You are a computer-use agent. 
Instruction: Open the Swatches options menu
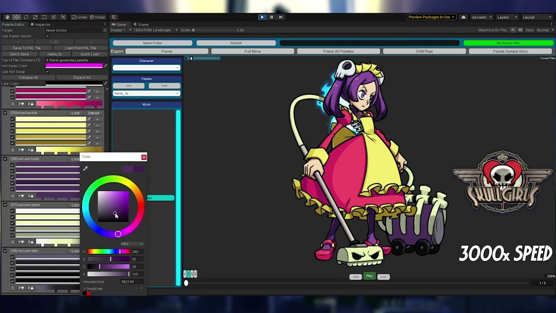coord(141,288)
